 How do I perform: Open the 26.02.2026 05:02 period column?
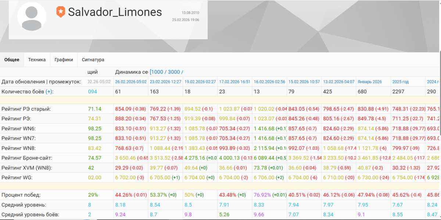coord(131,82)
